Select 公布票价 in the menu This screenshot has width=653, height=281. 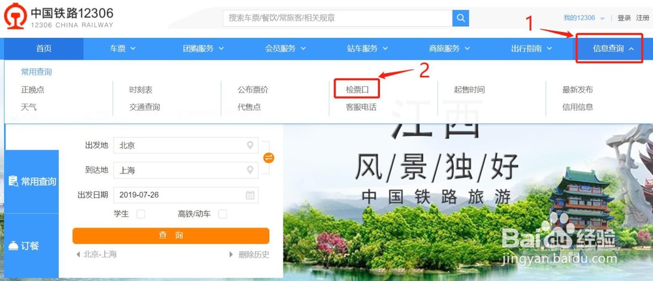[253, 90]
